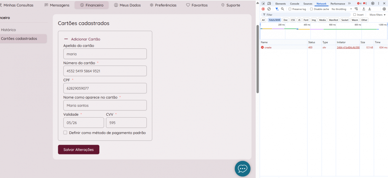Viewport: 388px width, 178px height.
Task: Open the No throttling dropdown
Action: click(x=340, y=9)
